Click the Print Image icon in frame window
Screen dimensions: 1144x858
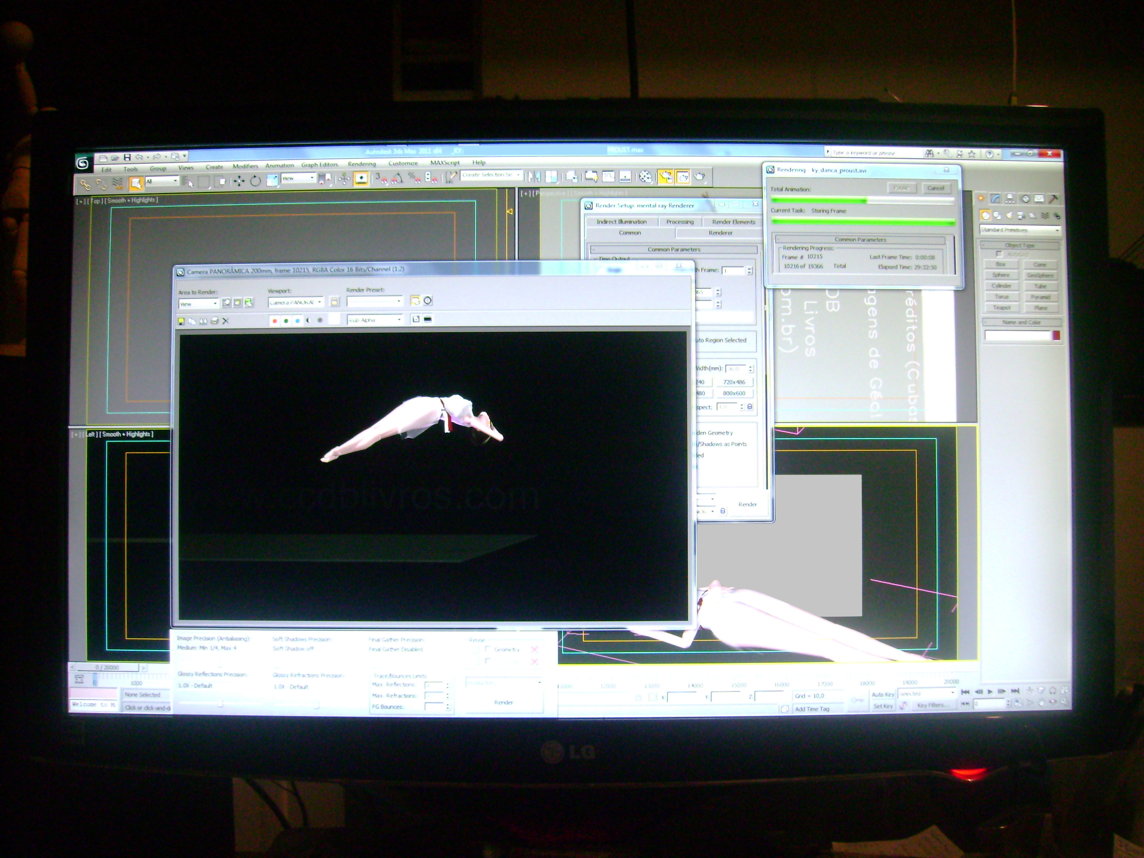pos(214,321)
